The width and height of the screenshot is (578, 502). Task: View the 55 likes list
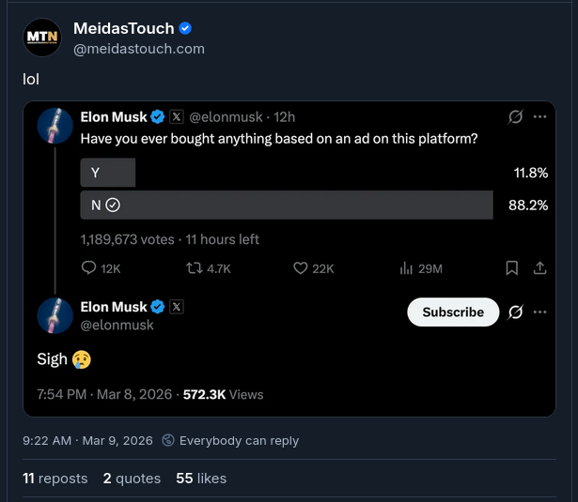201,479
